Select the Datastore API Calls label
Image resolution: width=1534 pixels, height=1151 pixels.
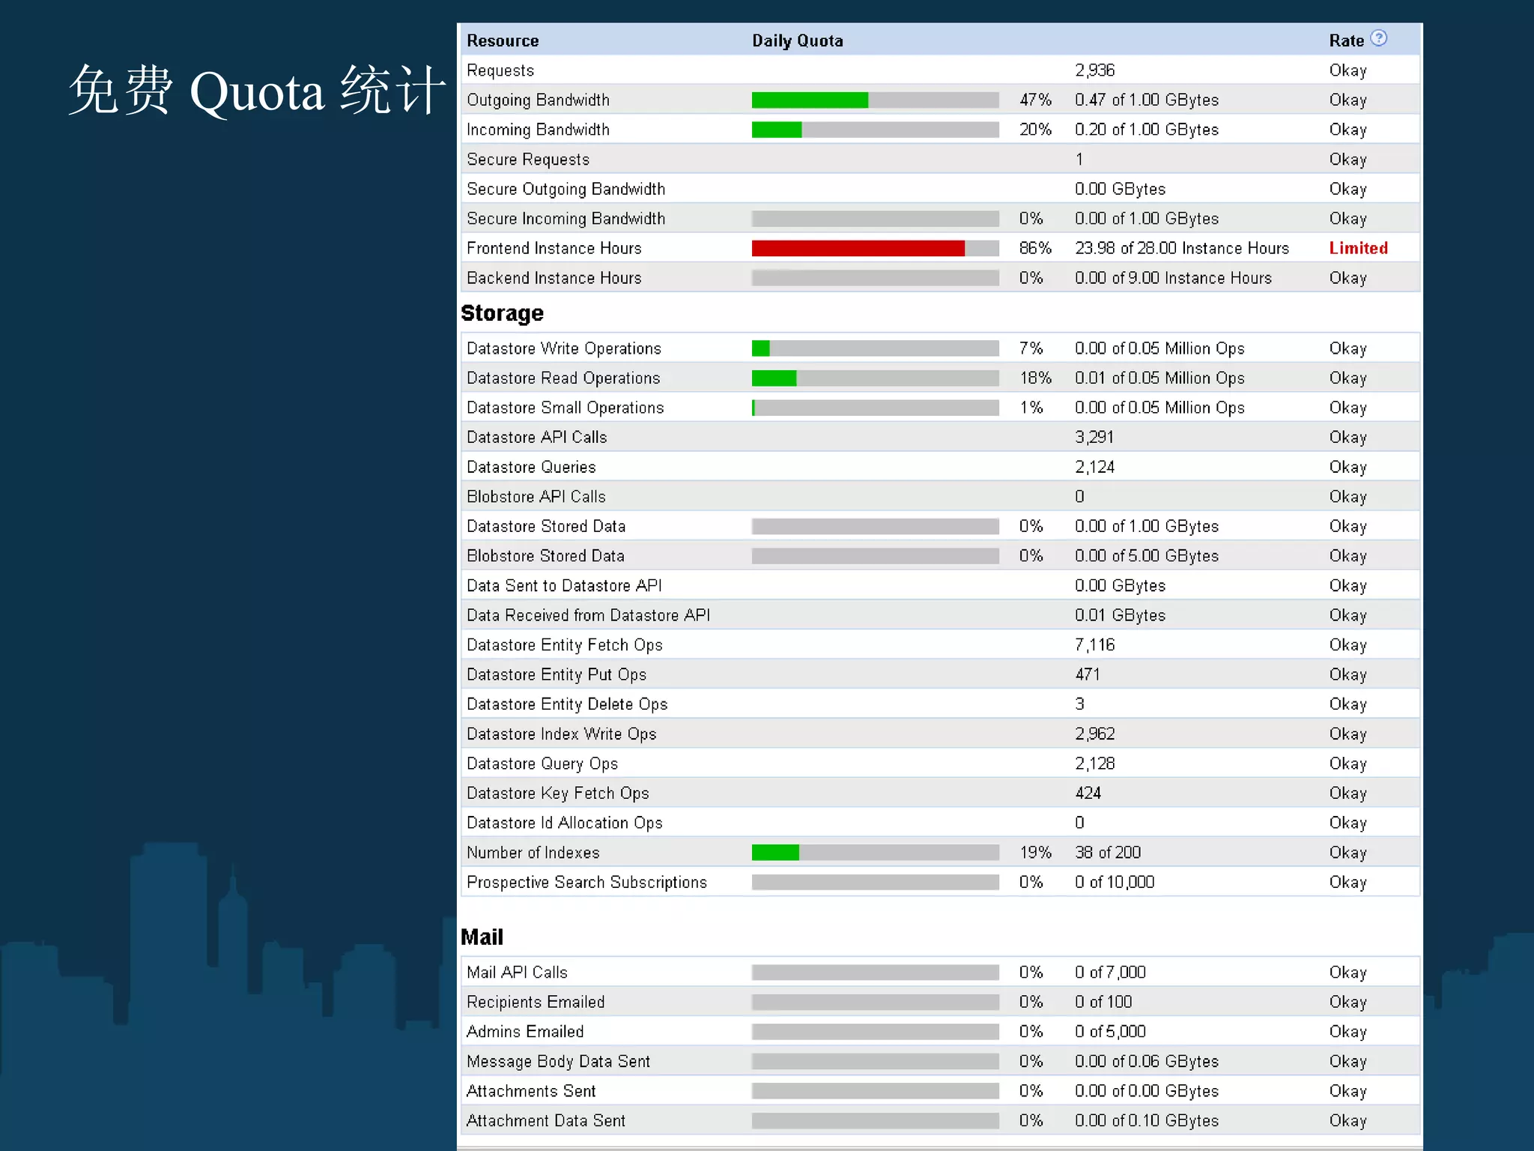click(x=536, y=438)
